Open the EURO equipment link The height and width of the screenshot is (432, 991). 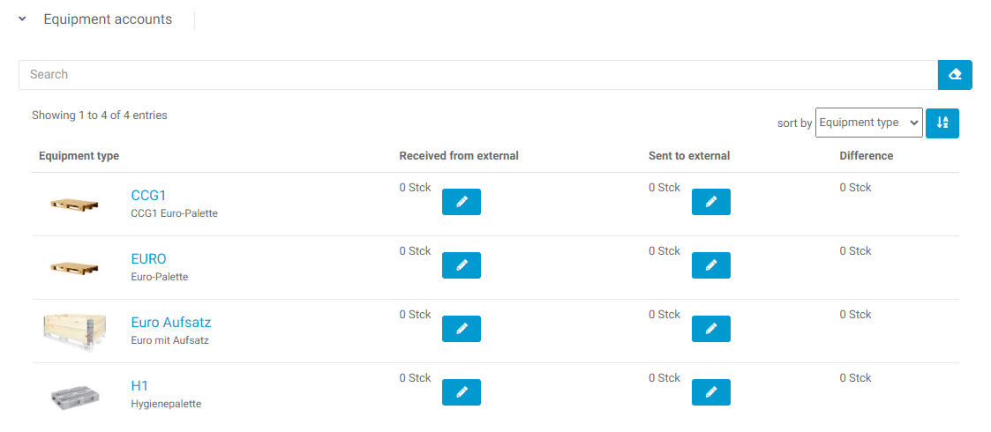pos(148,259)
